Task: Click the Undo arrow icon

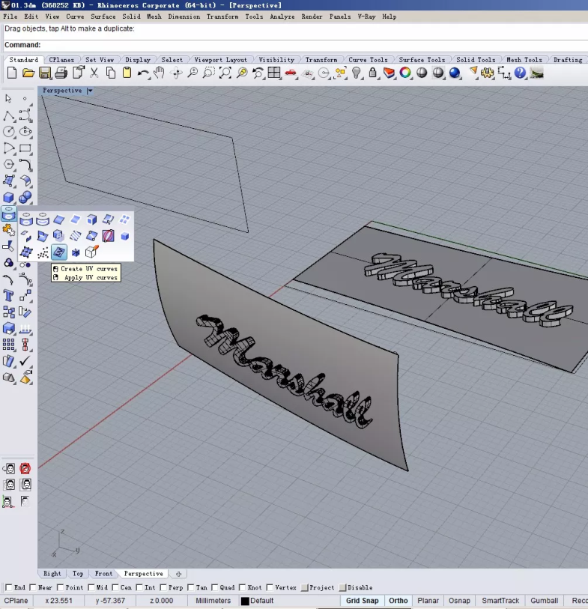Action: coord(143,73)
